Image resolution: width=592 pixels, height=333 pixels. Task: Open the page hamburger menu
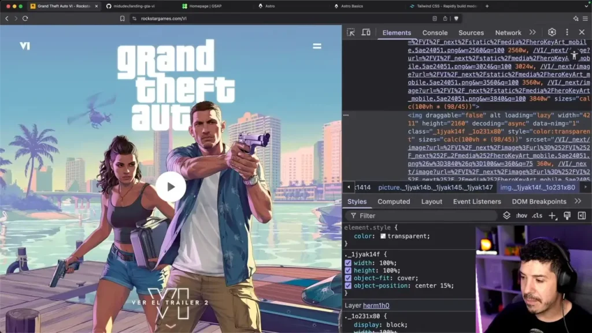pos(317,46)
